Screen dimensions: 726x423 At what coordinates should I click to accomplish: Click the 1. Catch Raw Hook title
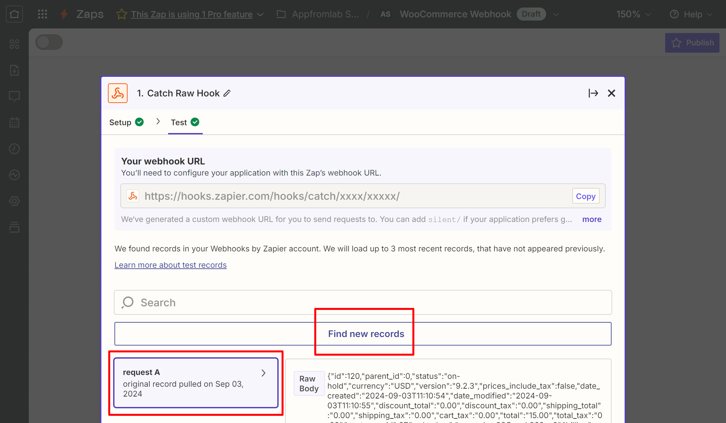(x=178, y=93)
